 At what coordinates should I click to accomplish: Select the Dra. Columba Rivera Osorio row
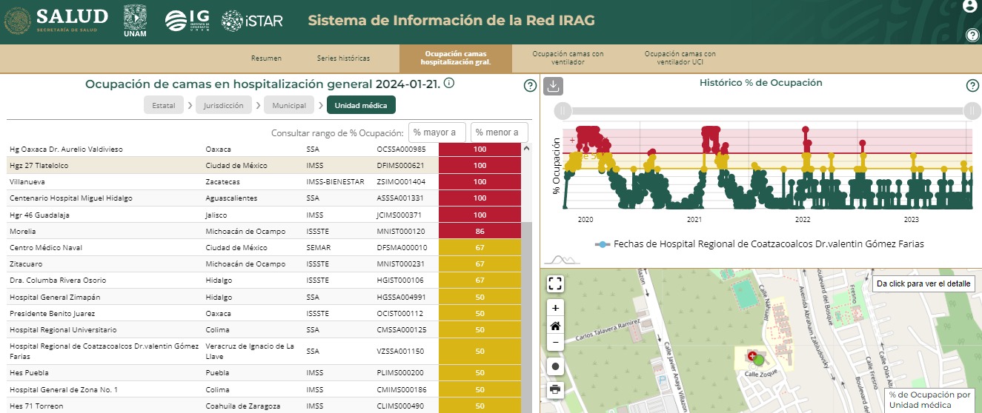[x=265, y=281]
